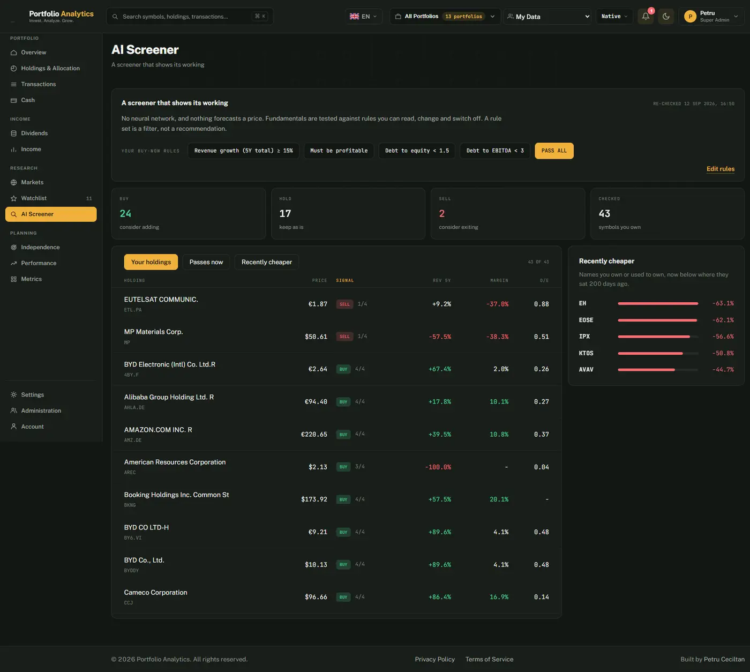This screenshot has height=672, width=750.
Task: Click the Edit rules link
Action: [x=721, y=169]
